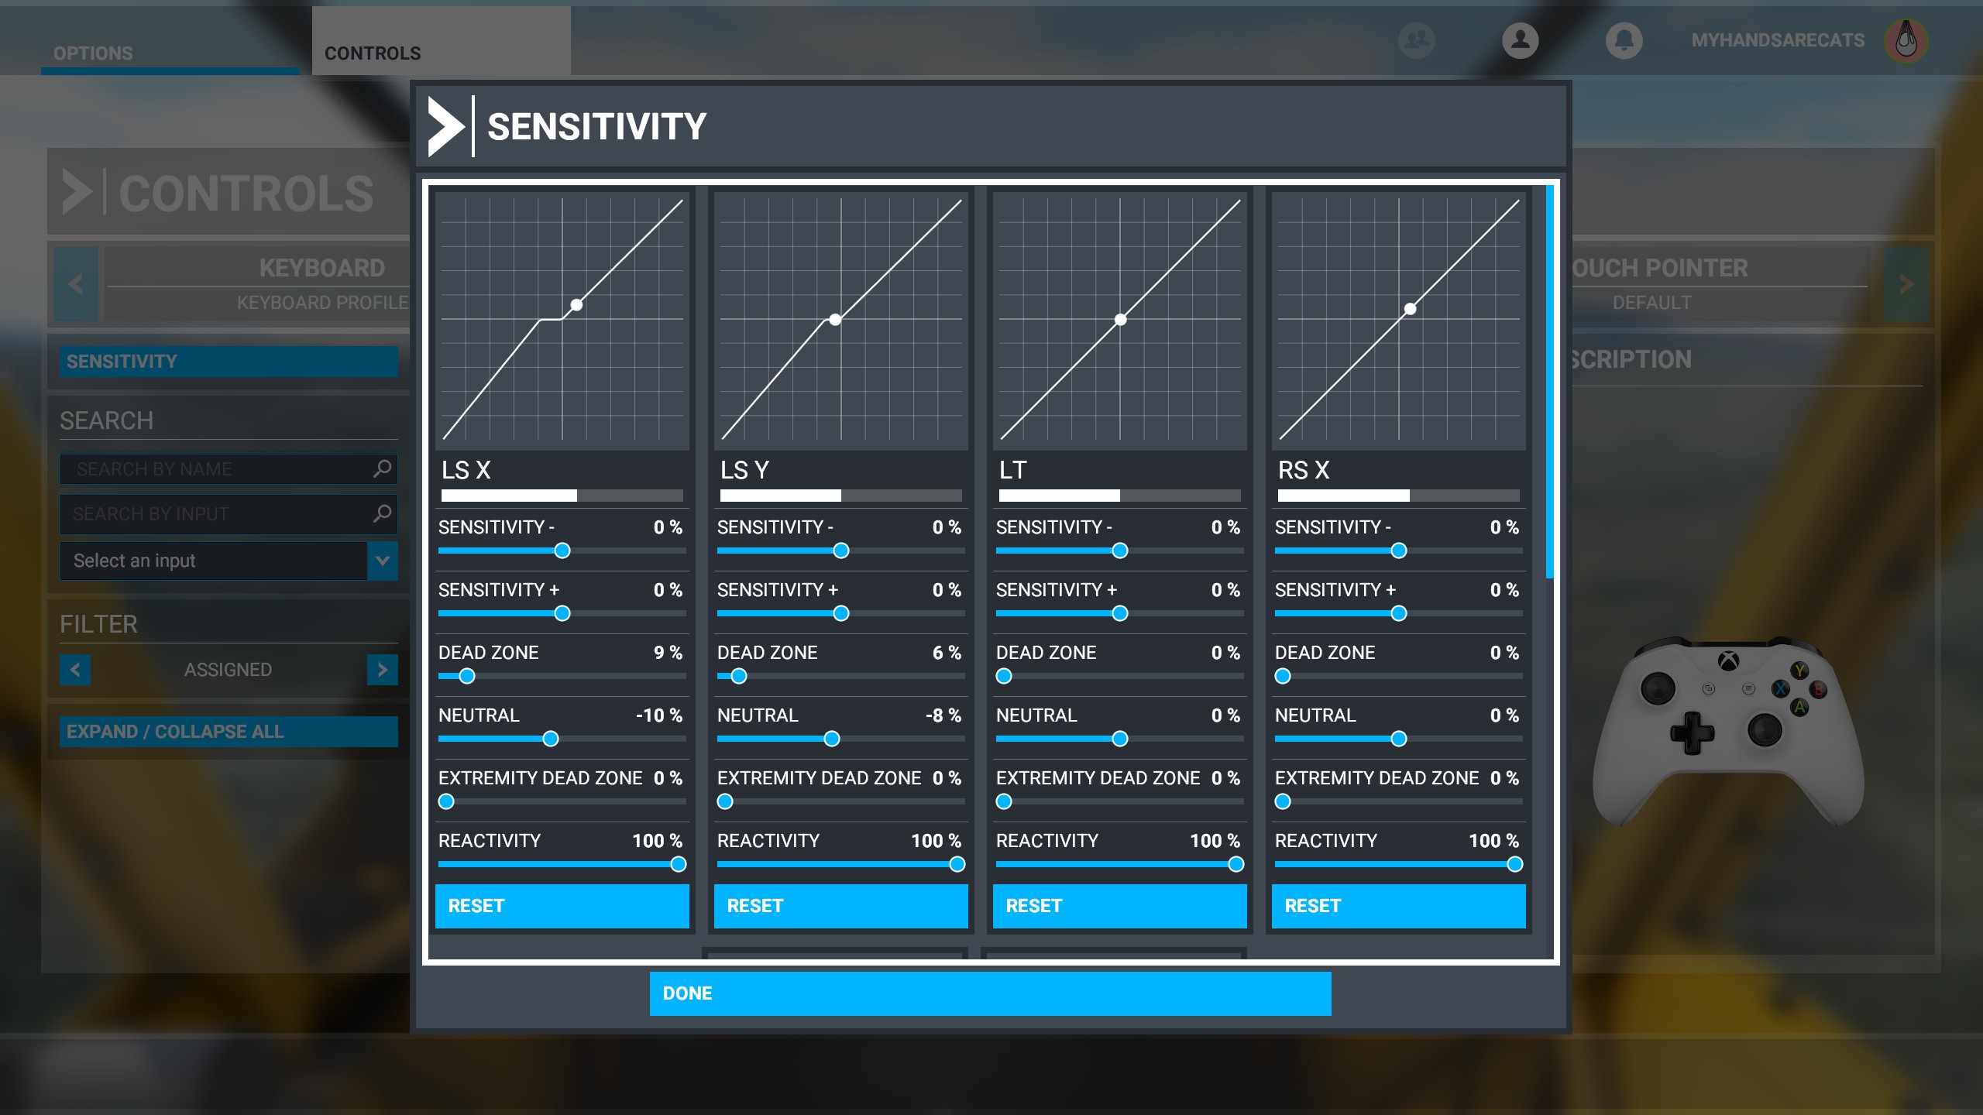Navigate filter forward with right arrow
The width and height of the screenshot is (1983, 1115).
(383, 668)
